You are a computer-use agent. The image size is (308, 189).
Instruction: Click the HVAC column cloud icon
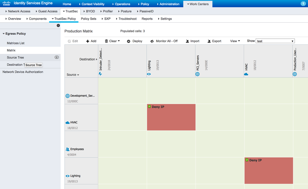click(246, 74)
